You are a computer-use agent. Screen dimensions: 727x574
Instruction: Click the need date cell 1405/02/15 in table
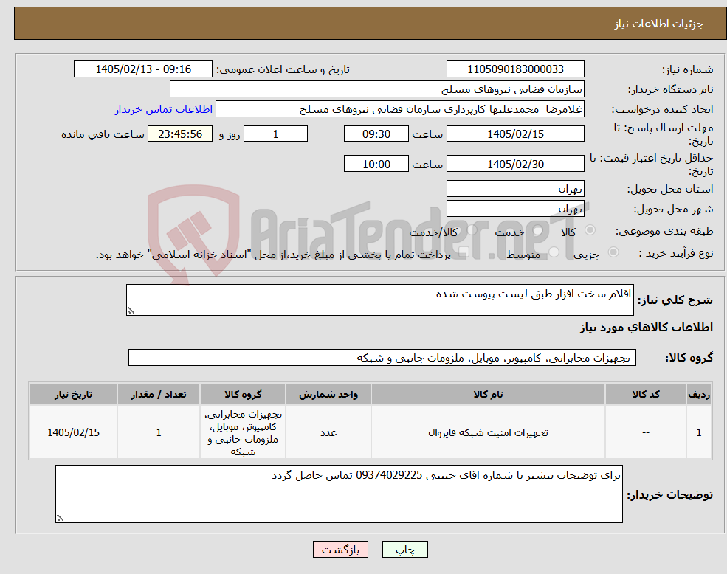[x=73, y=432]
